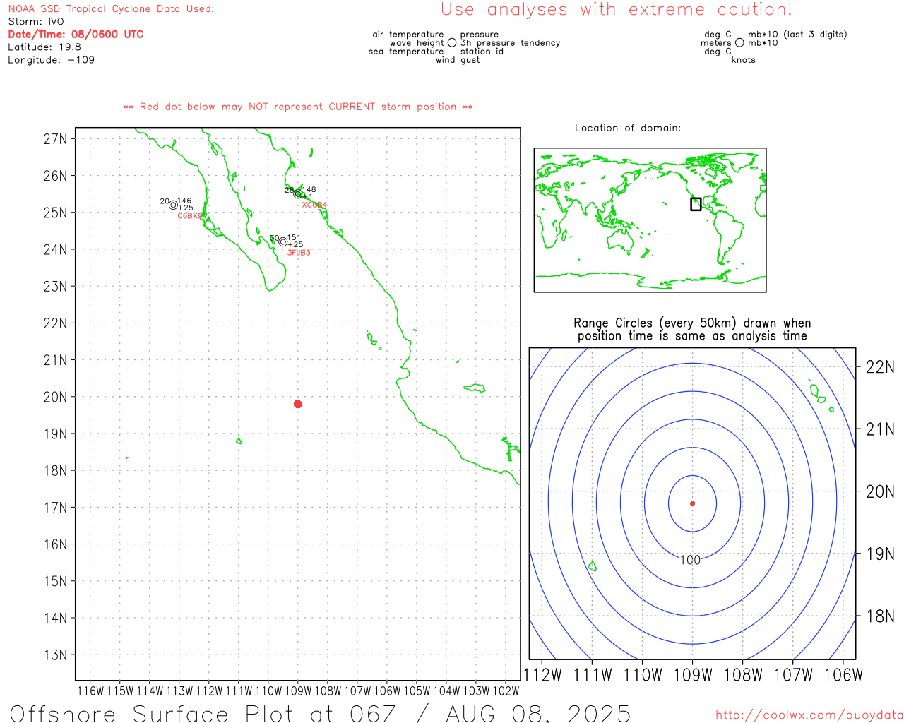This screenshot has width=904, height=723.
Task: Click the 116W longitude label on main map
Action: coord(90,691)
